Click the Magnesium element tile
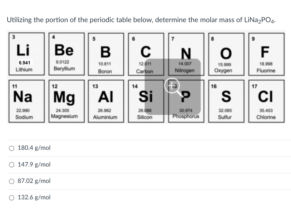This screenshot has width=291, height=210. [x=64, y=101]
